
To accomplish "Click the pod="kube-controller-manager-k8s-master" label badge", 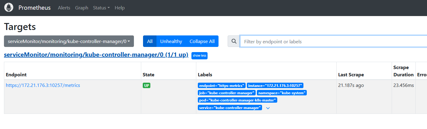I will [x=237, y=100].
